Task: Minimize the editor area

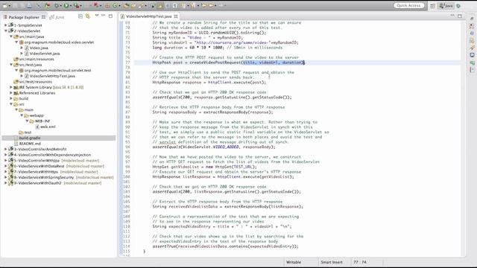Action: tap(452, 15)
